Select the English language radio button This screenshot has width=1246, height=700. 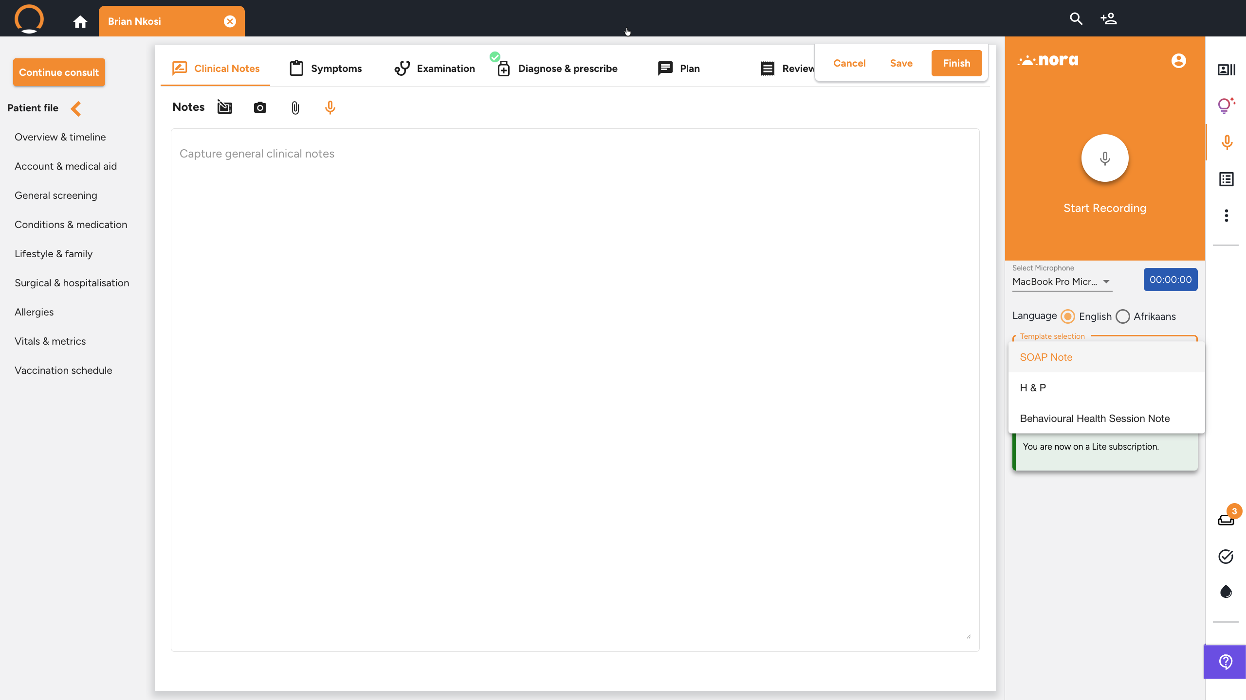tap(1068, 316)
